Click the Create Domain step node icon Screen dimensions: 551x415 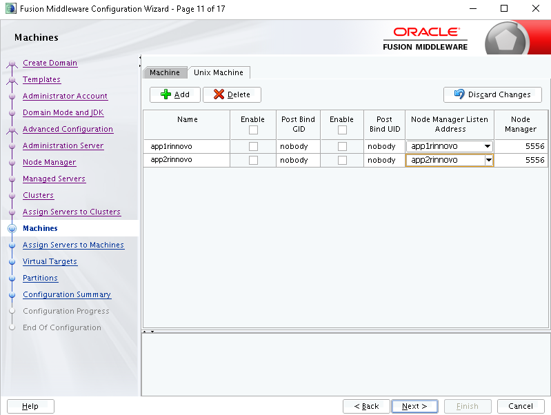coord(12,63)
